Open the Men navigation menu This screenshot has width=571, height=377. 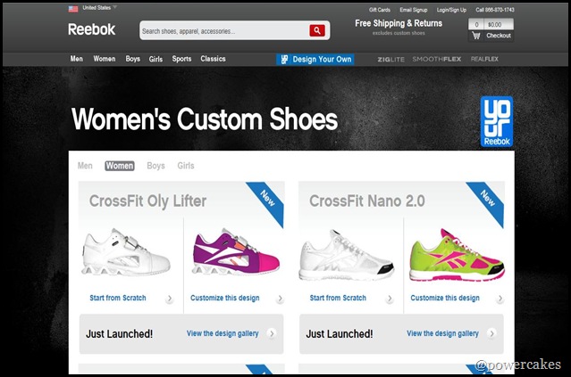(x=77, y=59)
